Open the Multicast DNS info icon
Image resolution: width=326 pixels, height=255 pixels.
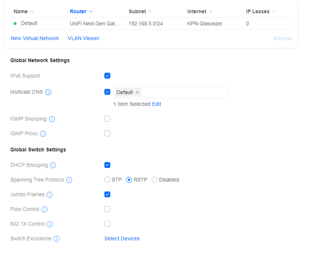(48, 92)
